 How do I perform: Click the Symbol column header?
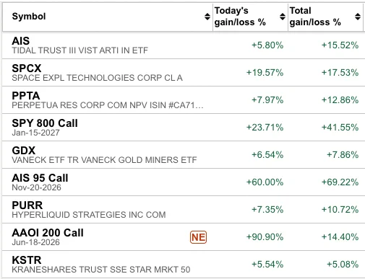(29, 17)
